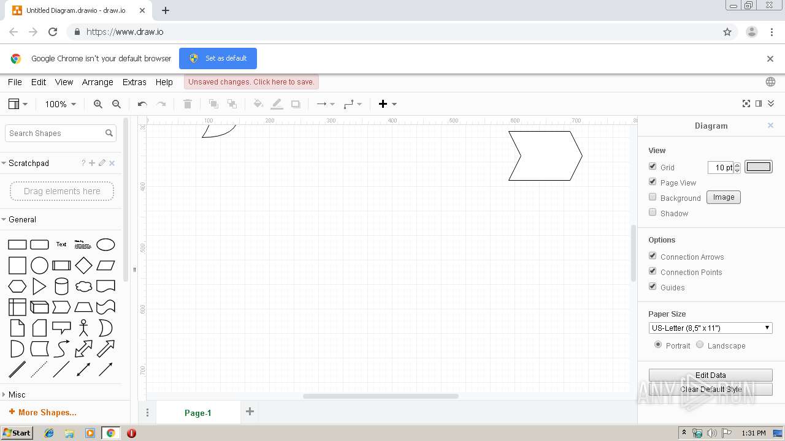Select the Callout speech bubble shape
The height and width of the screenshot is (441, 785).
click(61, 328)
